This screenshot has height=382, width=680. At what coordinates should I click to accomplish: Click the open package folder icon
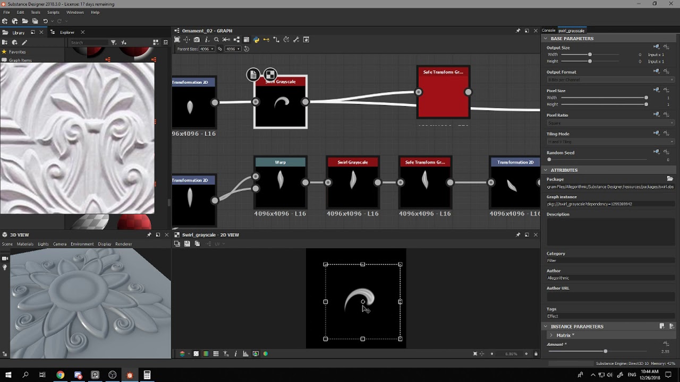[x=24, y=21]
